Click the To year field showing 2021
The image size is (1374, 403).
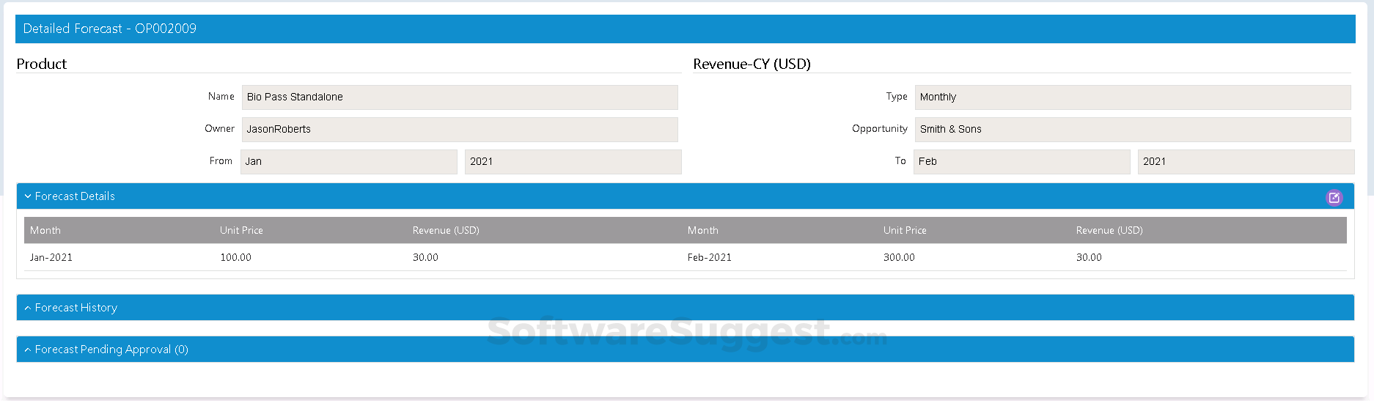[1245, 162]
